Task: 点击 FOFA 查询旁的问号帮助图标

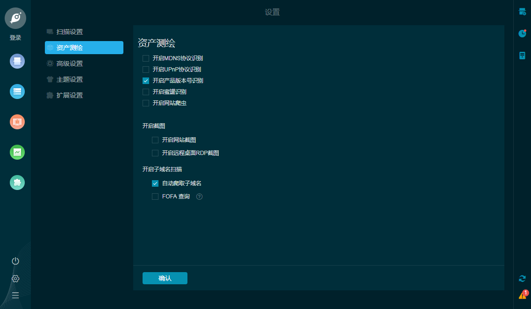Action: [x=199, y=196]
